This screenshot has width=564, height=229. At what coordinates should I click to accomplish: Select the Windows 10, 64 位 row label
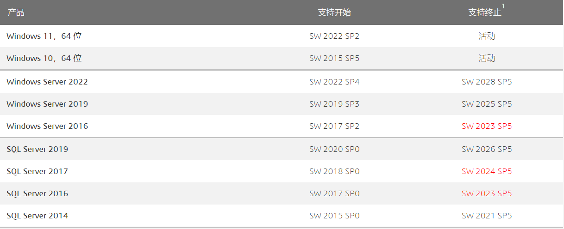[x=44, y=58]
